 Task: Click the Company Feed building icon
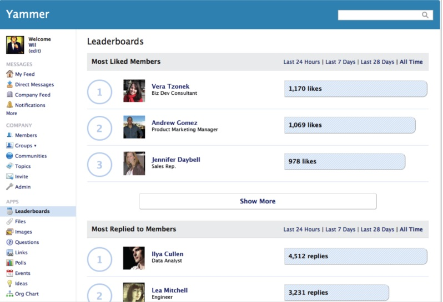tap(9, 94)
